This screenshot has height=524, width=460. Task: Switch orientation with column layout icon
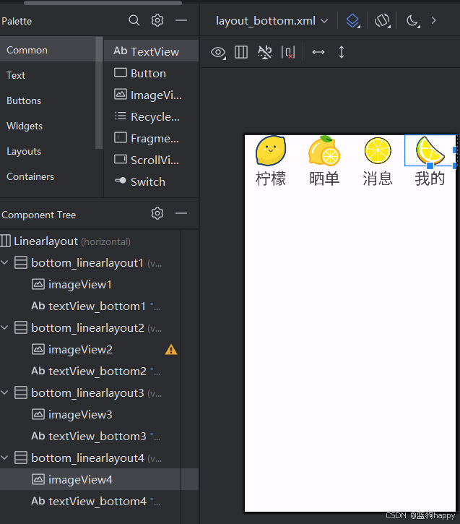point(241,53)
